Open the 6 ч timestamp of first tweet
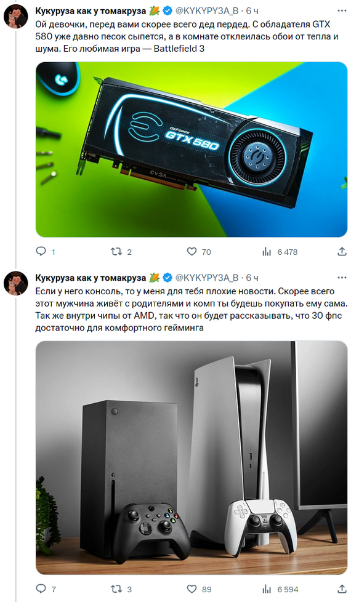351x602 pixels. [x=252, y=11]
